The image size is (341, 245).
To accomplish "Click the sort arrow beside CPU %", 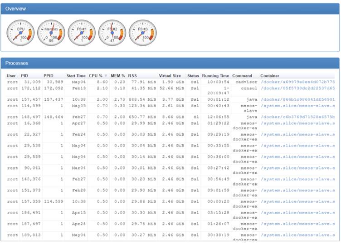I will (106, 76).
